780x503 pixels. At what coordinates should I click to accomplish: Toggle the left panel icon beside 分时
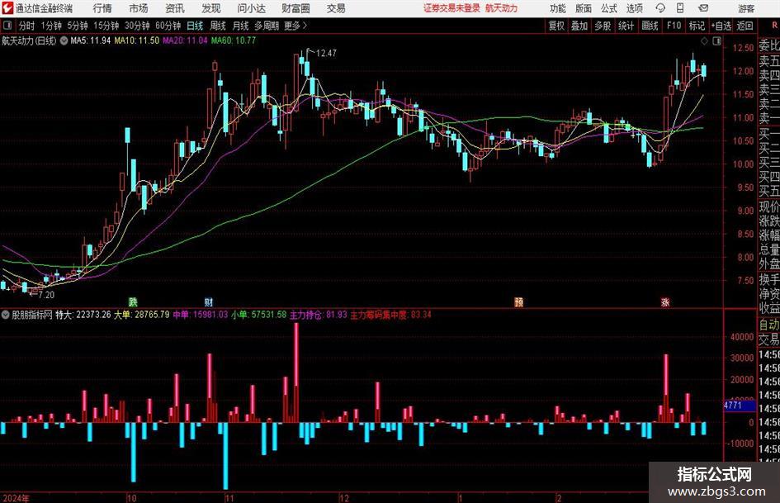tap(7, 26)
